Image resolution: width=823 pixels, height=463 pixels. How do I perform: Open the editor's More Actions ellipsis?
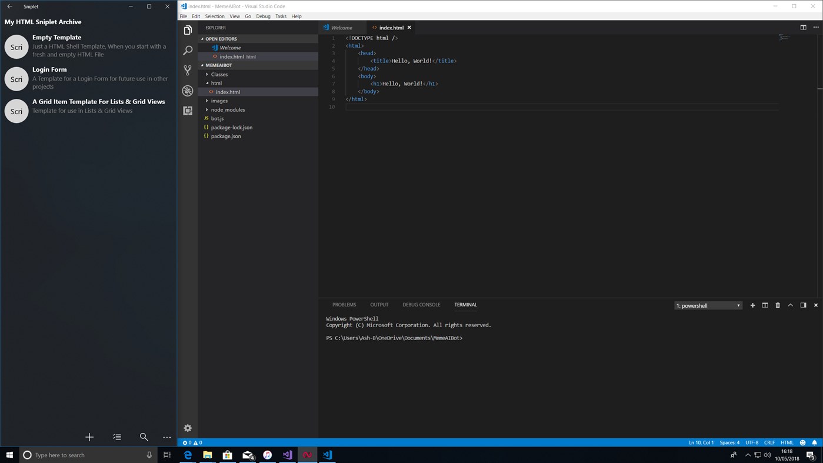816,28
